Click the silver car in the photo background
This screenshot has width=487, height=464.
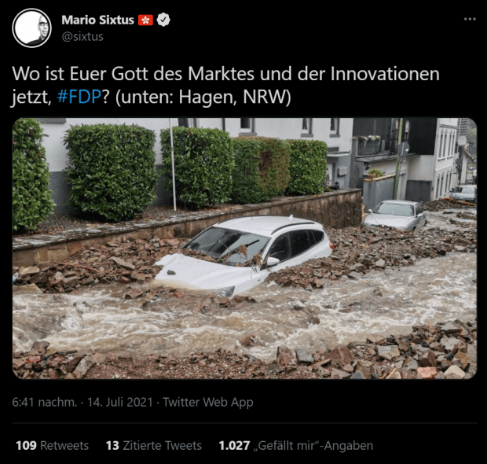coord(395,215)
